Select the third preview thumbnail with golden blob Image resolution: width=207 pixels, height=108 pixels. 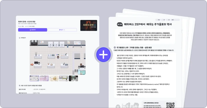54,78
